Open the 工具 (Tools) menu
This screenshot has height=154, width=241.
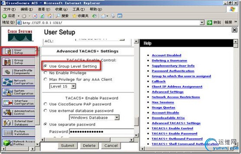tap(78, 9)
